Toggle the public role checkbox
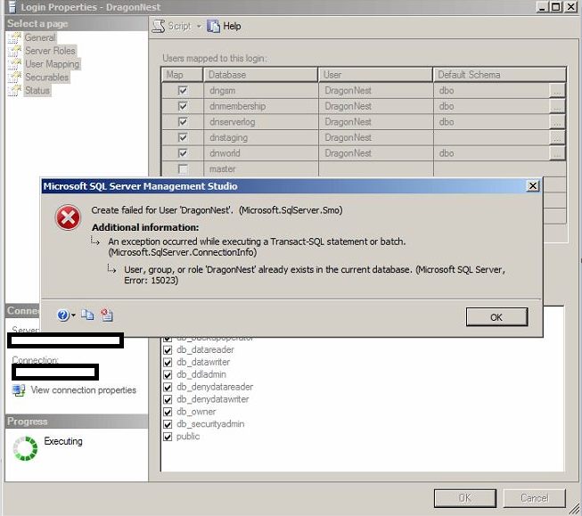Image resolution: width=582 pixels, height=516 pixels. [168, 437]
